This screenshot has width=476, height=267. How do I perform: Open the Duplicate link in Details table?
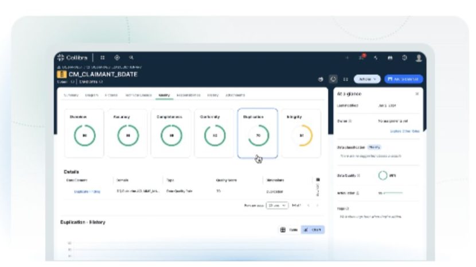click(87, 192)
